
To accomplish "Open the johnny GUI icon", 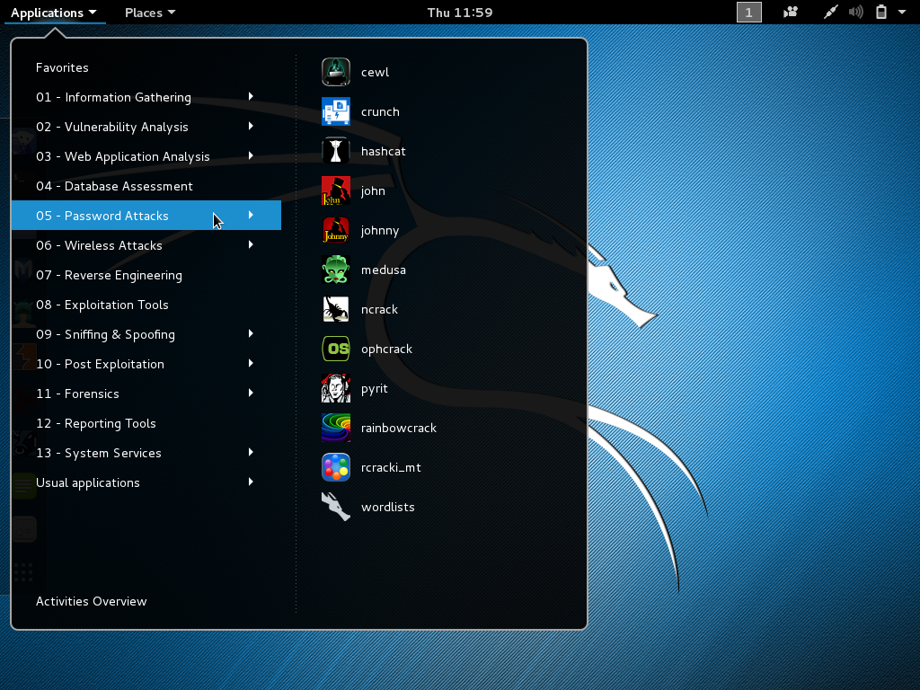I will coord(336,230).
